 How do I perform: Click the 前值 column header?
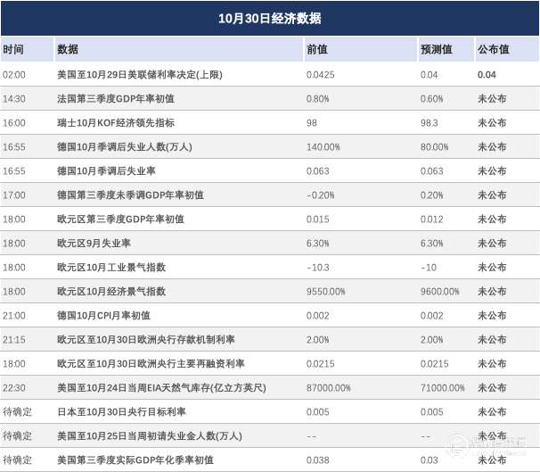point(316,50)
